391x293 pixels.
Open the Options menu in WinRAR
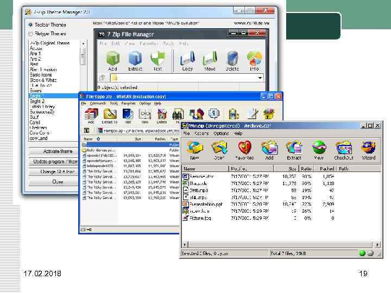[x=145, y=103]
